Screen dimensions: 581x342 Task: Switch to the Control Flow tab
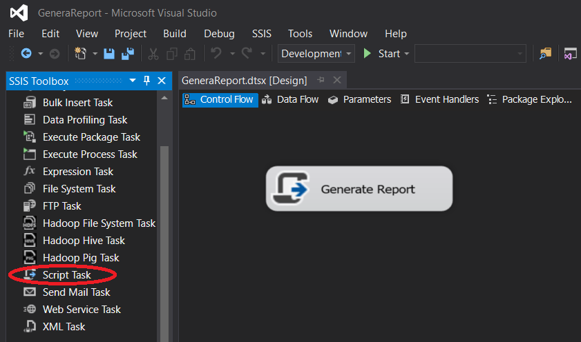[x=220, y=100]
